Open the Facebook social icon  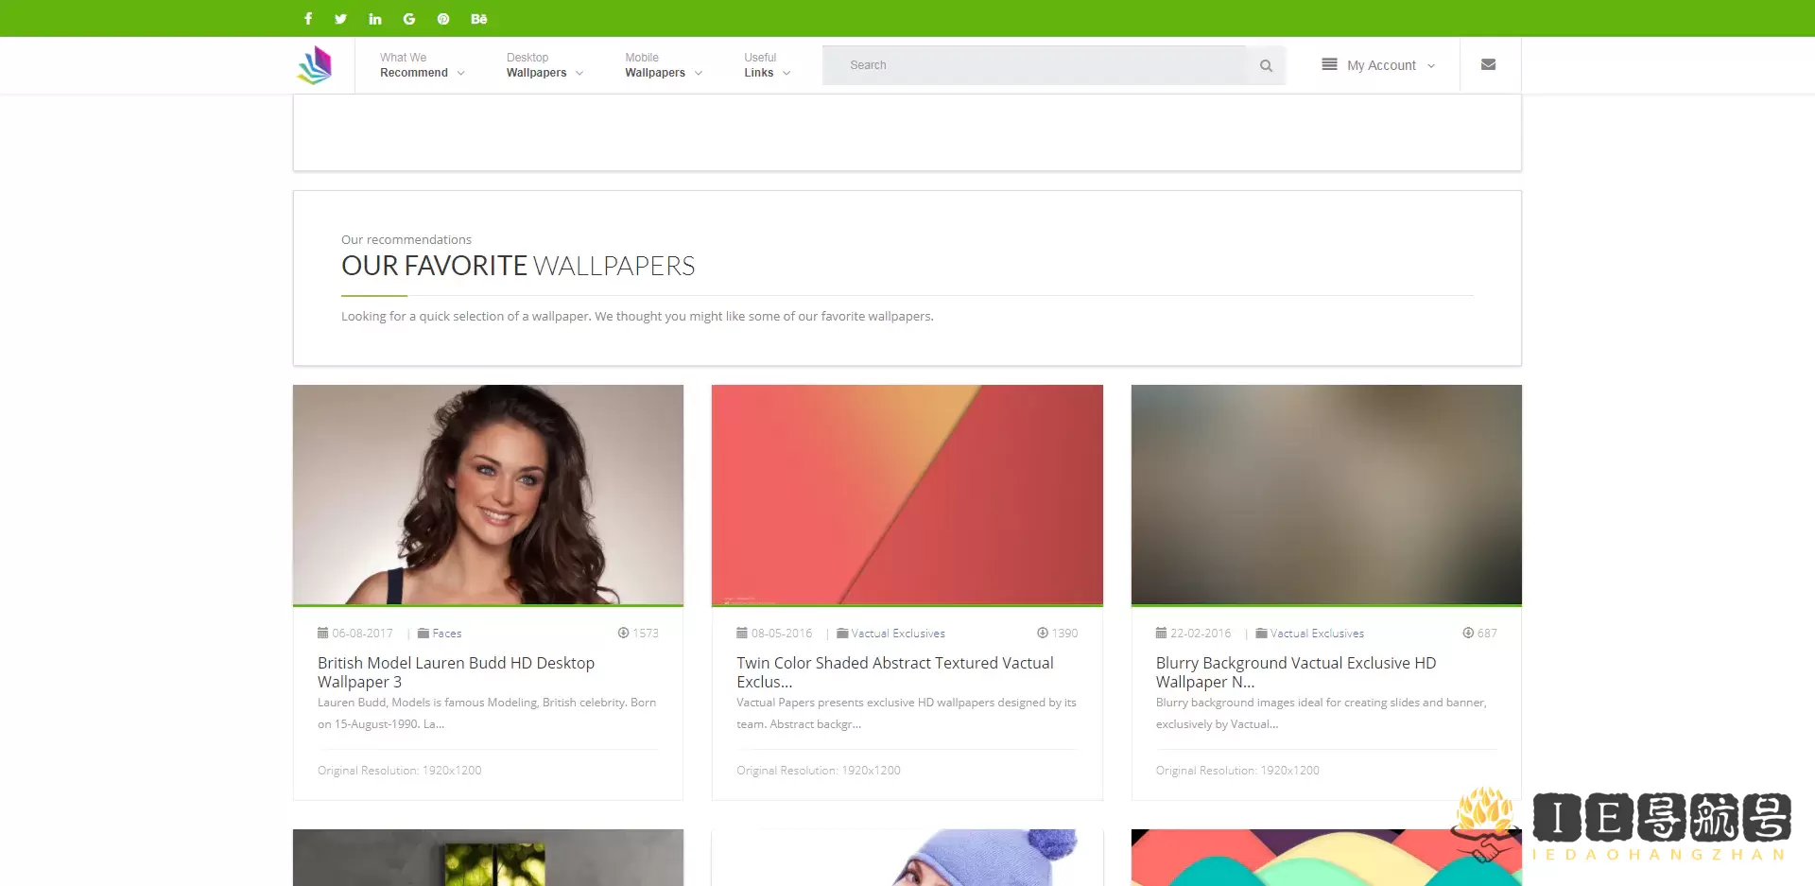[308, 19]
